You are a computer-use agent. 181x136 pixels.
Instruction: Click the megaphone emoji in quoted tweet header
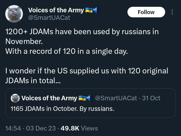tap(89, 98)
